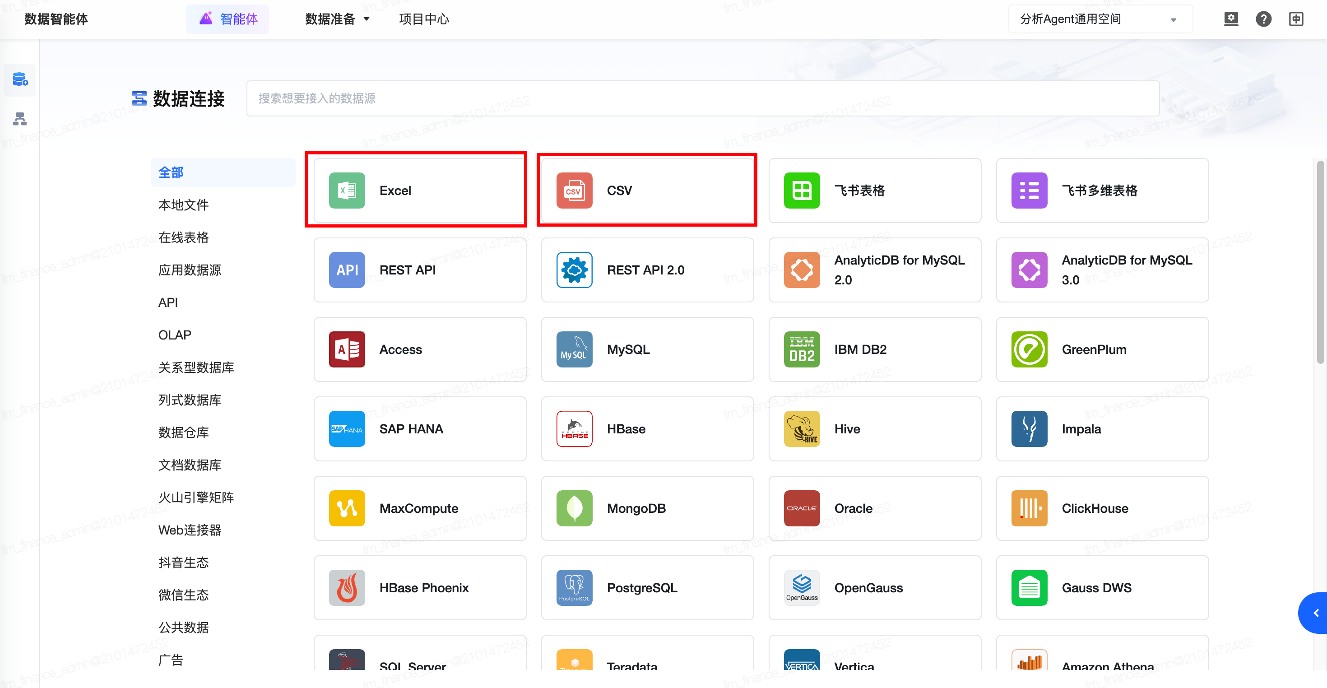1327x688 pixels.
Task: Click the page vertical scrollbar
Action: [1320, 263]
